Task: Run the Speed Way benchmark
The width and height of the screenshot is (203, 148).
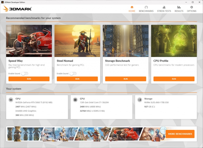Action: pos(29,79)
